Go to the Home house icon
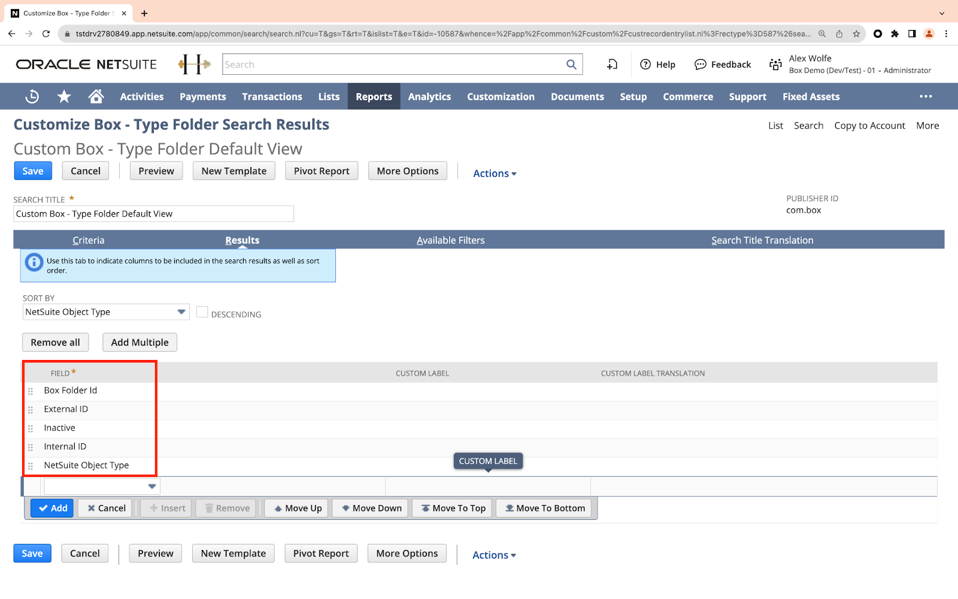The height and width of the screenshot is (599, 958). (x=96, y=96)
